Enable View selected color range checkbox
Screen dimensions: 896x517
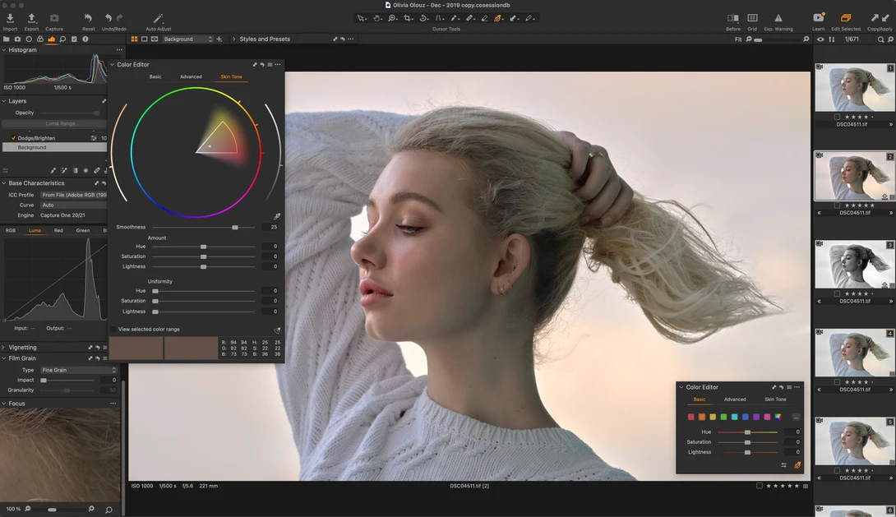tap(113, 330)
